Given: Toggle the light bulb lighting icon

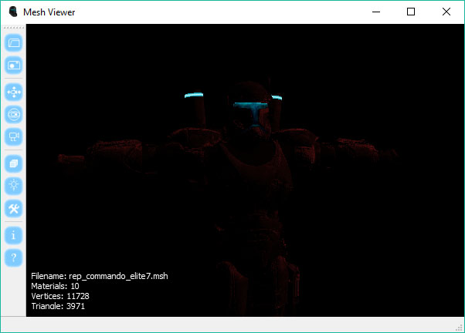Looking at the screenshot, I should pyautogui.click(x=14, y=186).
